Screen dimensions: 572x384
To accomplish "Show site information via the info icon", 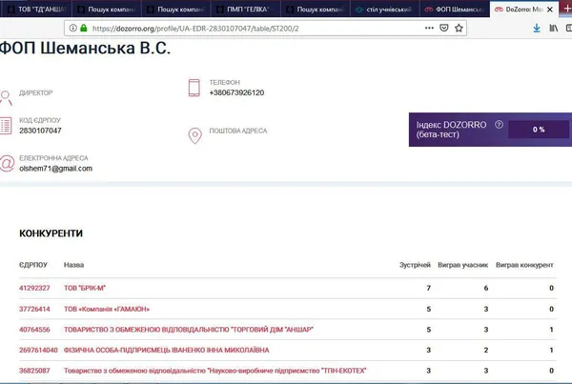I will point(73,28).
